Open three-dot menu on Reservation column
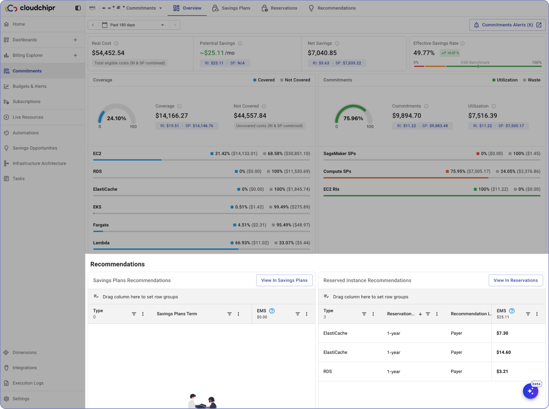The image size is (549, 409). [437, 314]
